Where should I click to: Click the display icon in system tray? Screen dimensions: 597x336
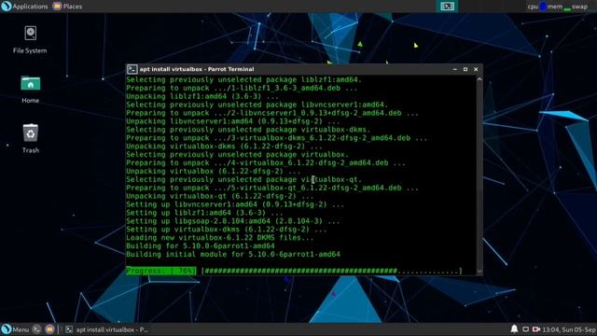(x=525, y=329)
